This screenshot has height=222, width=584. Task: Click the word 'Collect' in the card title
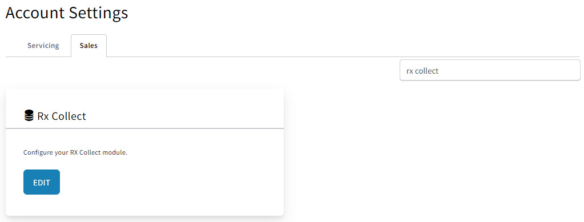[69, 116]
